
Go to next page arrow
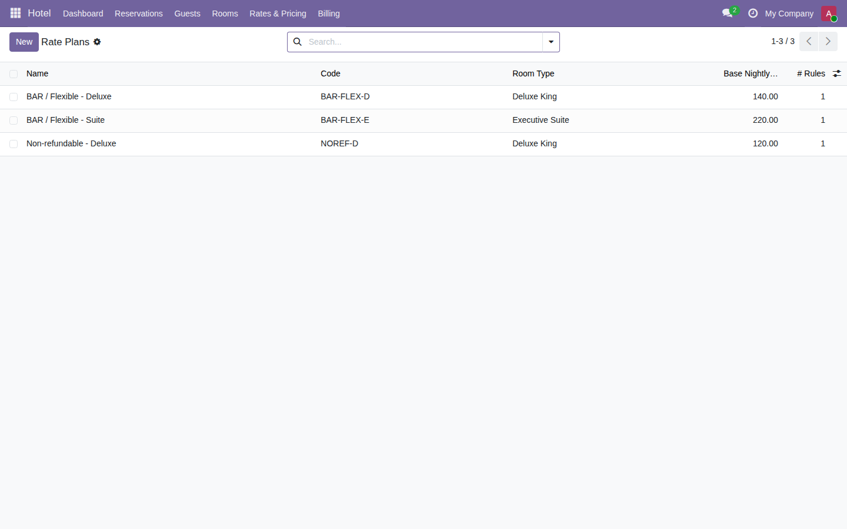(x=828, y=41)
